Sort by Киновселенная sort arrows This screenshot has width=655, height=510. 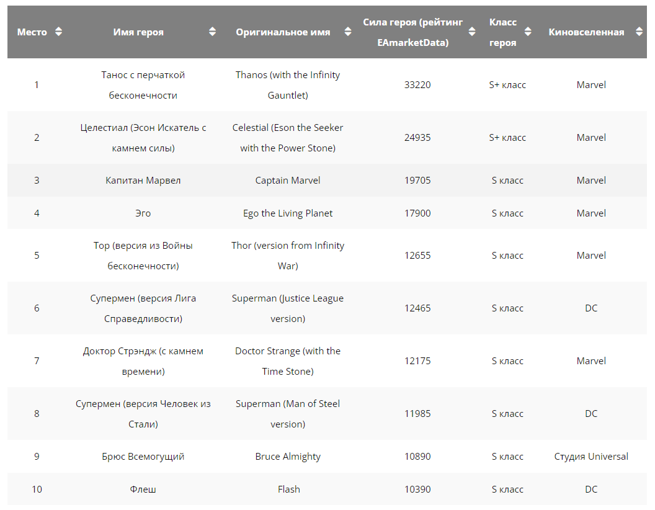click(x=639, y=32)
